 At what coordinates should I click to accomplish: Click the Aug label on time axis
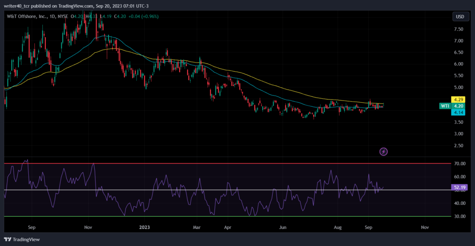(338, 227)
